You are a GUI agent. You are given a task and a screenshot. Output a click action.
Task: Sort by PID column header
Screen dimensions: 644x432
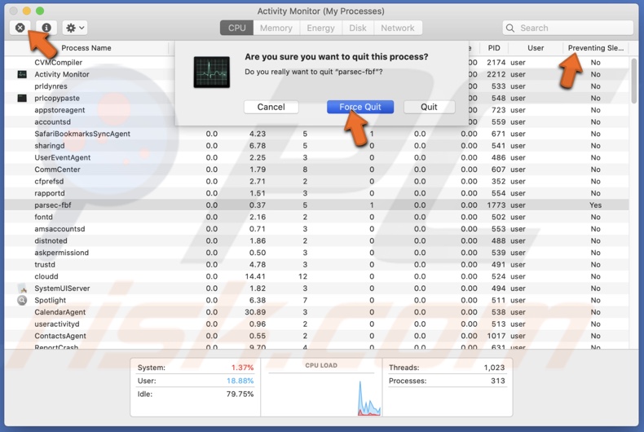(494, 48)
